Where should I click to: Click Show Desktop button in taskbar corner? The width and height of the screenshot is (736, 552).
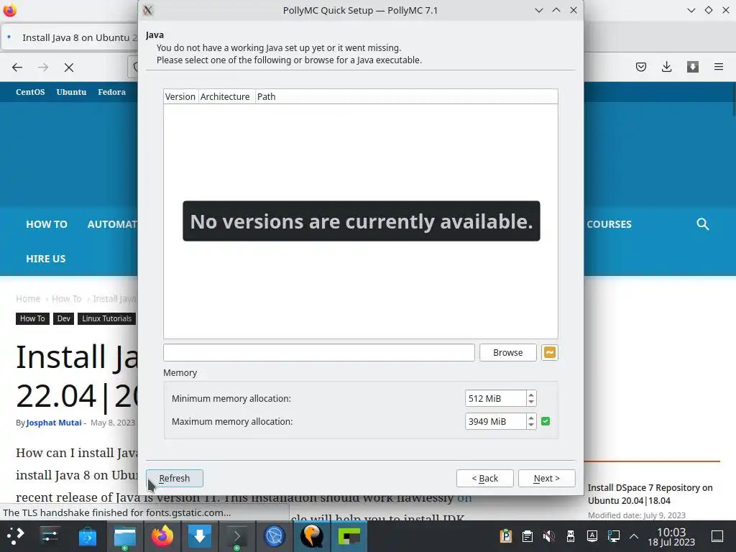[x=717, y=536]
